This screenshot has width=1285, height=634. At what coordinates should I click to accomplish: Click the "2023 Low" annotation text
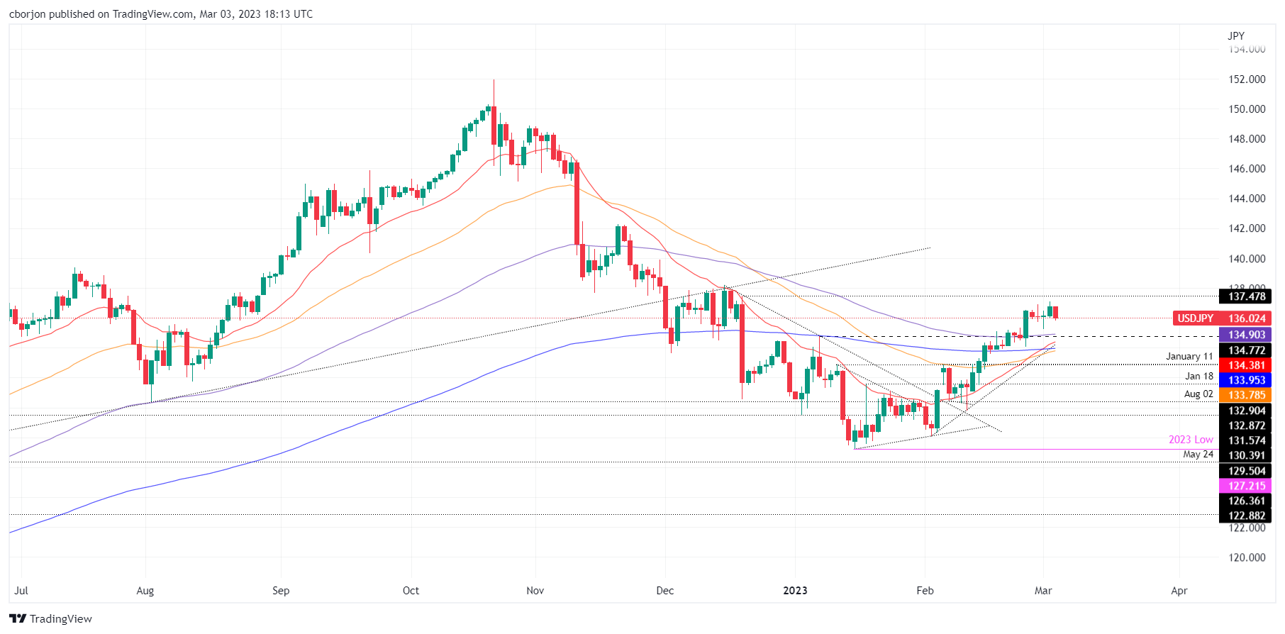(x=1191, y=440)
